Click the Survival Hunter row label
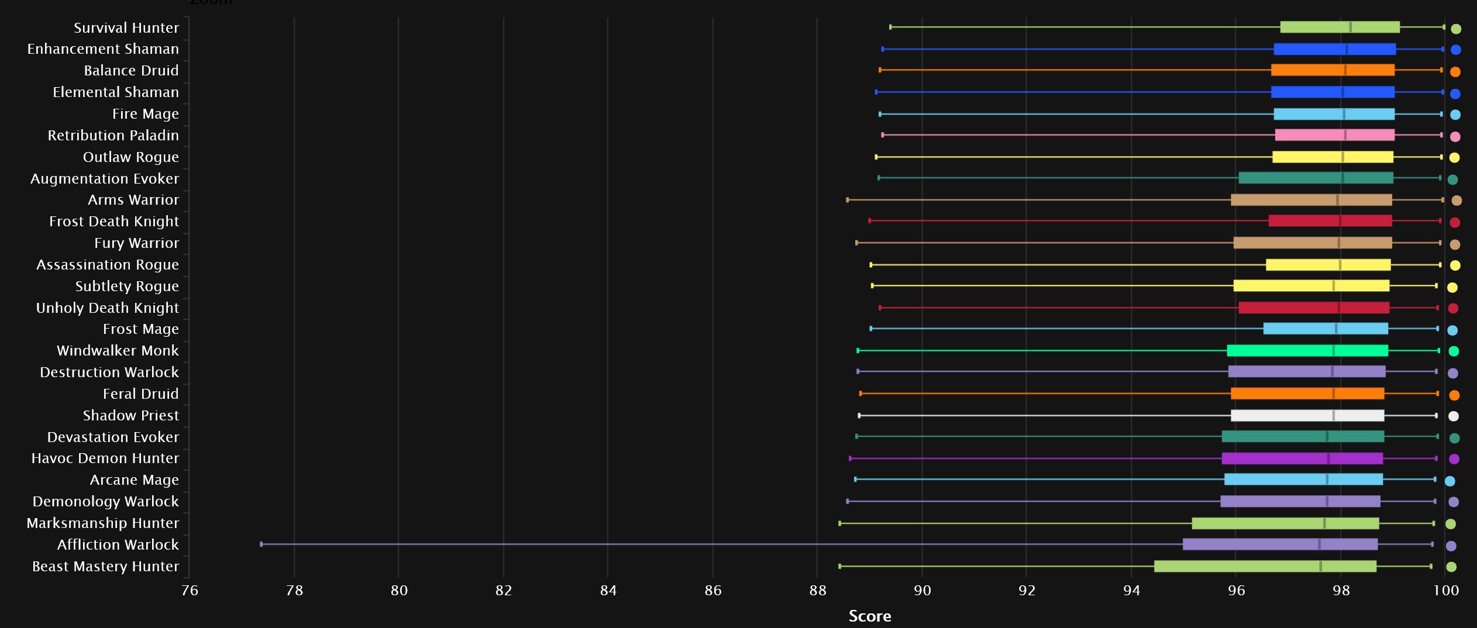The width and height of the screenshot is (1477, 628). 126,27
